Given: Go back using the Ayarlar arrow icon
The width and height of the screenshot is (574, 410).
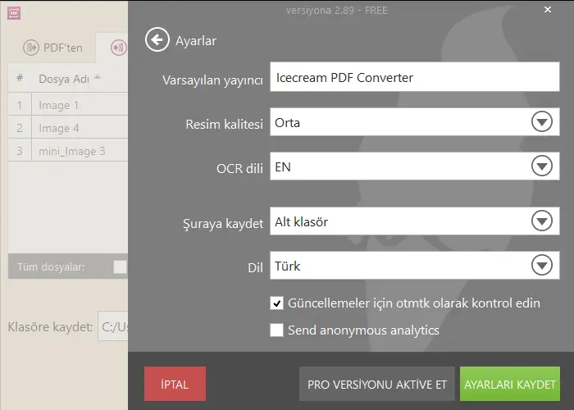Looking at the screenshot, I should [x=157, y=39].
